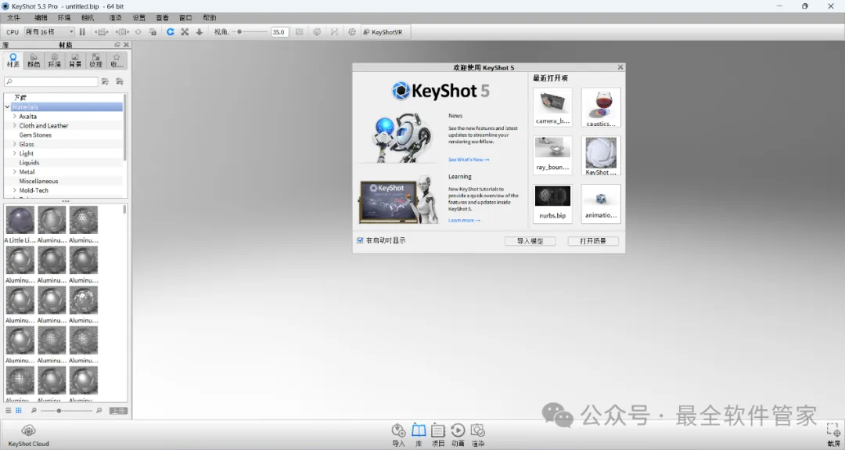Switch to the 颜色 library tab
This screenshot has height=450, width=845.
tap(34, 60)
